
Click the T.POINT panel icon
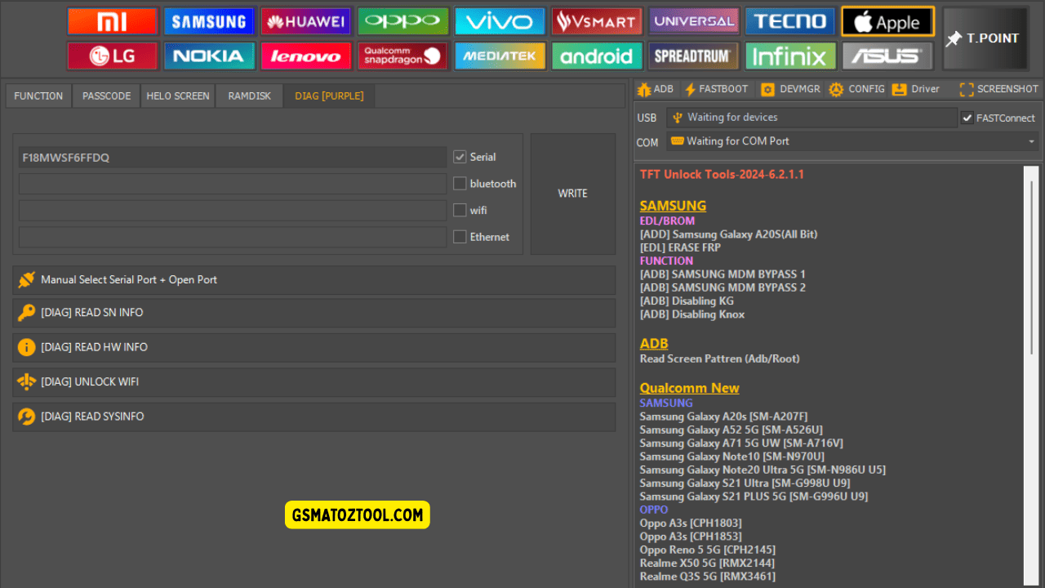985,38
